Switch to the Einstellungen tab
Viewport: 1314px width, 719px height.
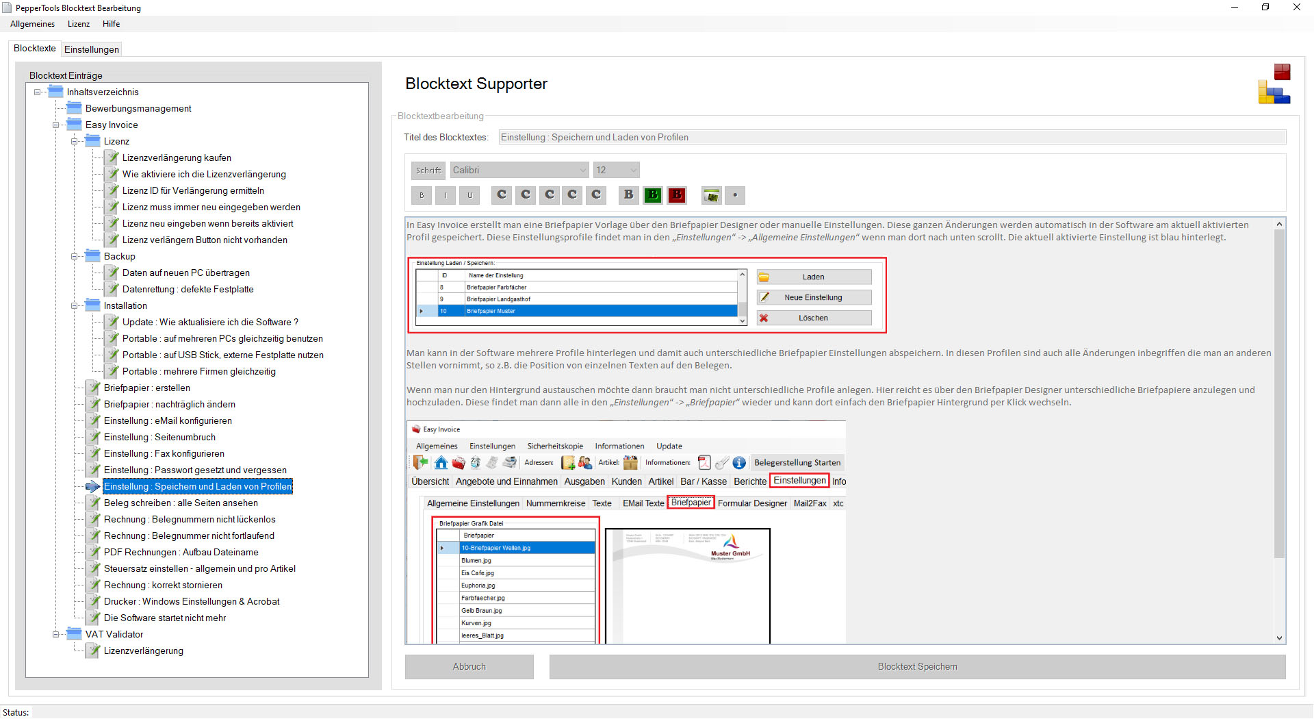92,49
